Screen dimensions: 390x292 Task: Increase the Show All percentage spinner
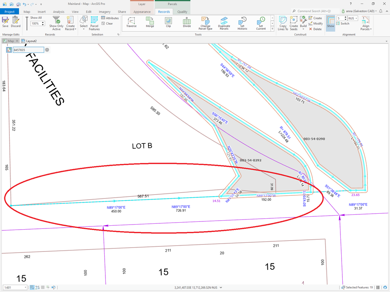[43, 22]
